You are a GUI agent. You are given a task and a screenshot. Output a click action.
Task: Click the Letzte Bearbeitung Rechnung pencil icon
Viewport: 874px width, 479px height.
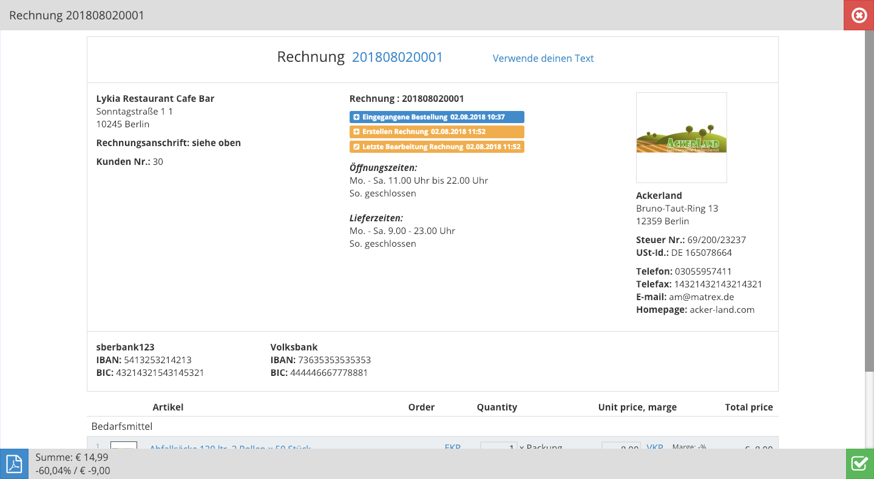point(356,147)
